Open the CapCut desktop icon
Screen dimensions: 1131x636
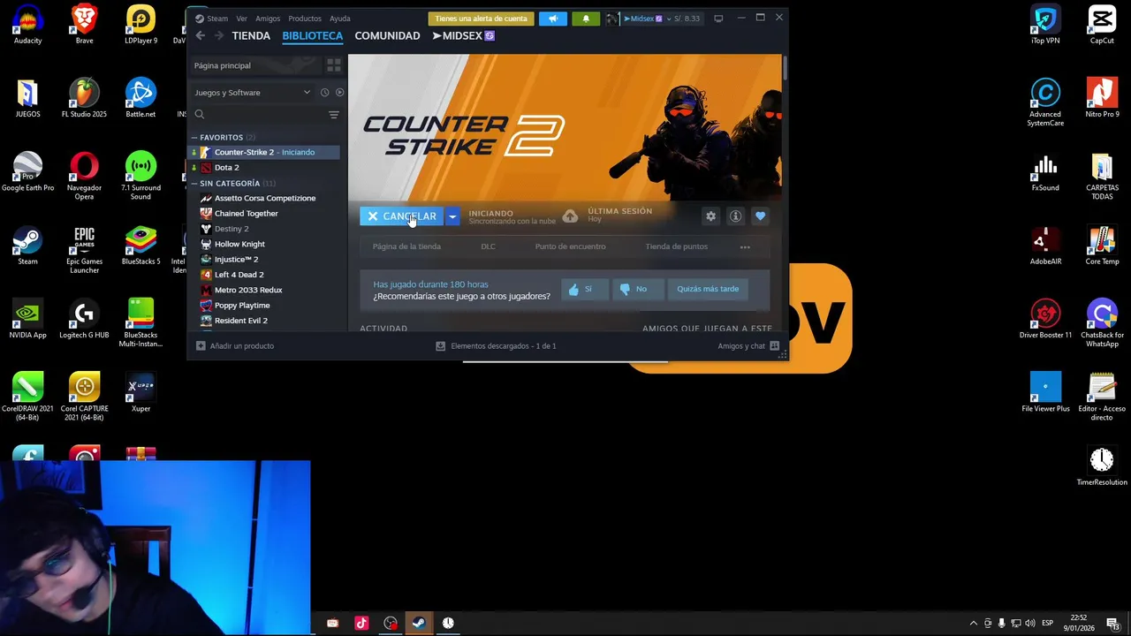pyautogui.click(x=1102, y=25)
